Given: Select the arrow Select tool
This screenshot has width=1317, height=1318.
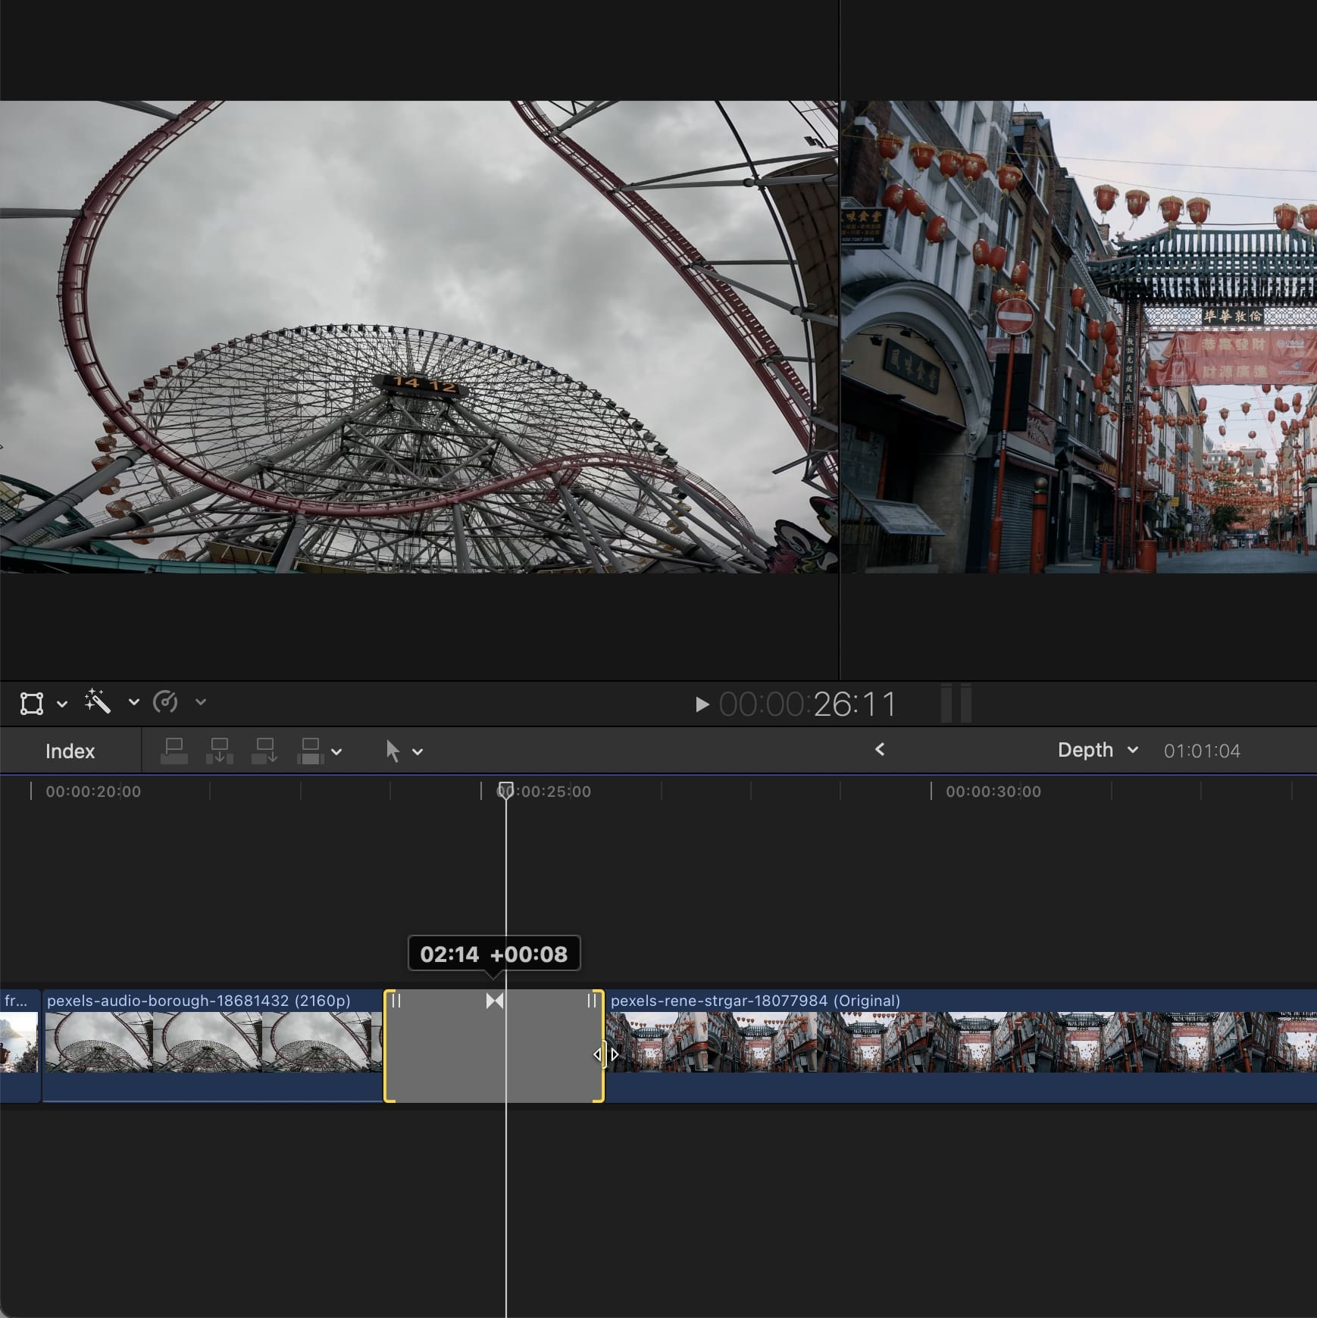Looking at the screenshot, I should [x=392, y=751].
